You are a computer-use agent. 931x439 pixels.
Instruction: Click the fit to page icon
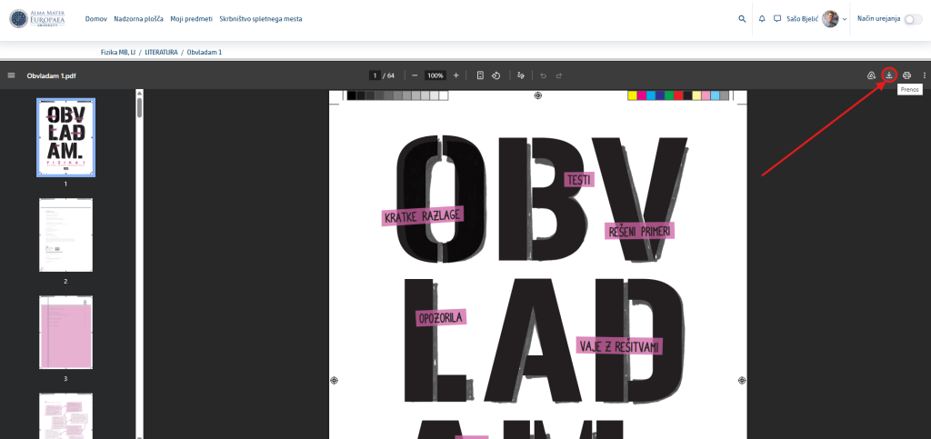pyautogui.click(x=480, y=75)
